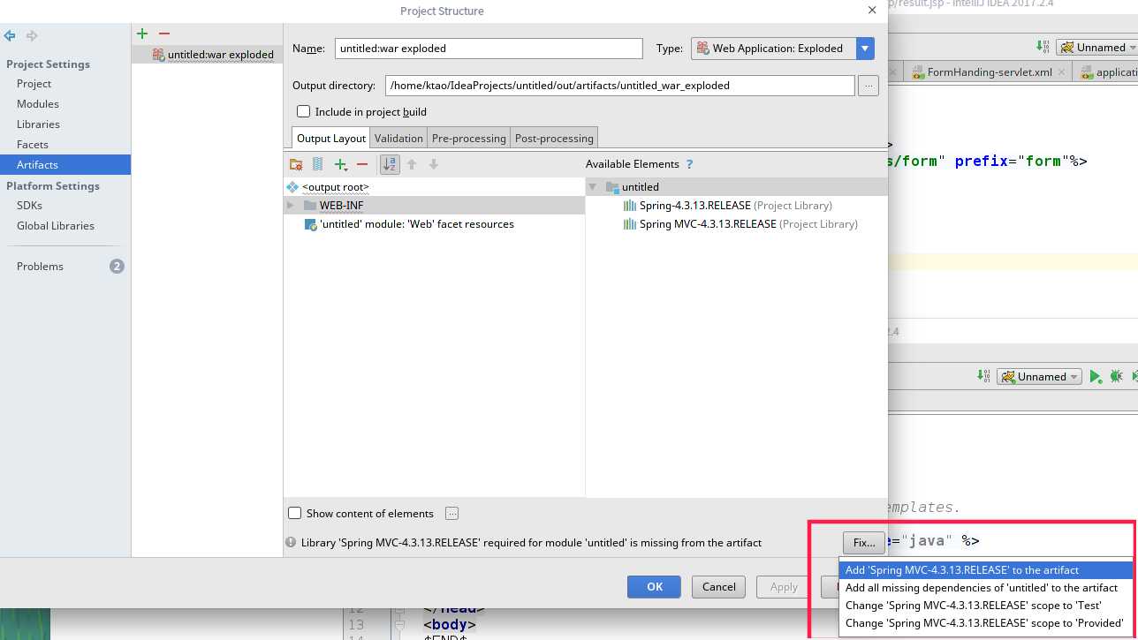Select Global Libraries in Platform Settings
1138x640 pixels.
tap(56, 226)
